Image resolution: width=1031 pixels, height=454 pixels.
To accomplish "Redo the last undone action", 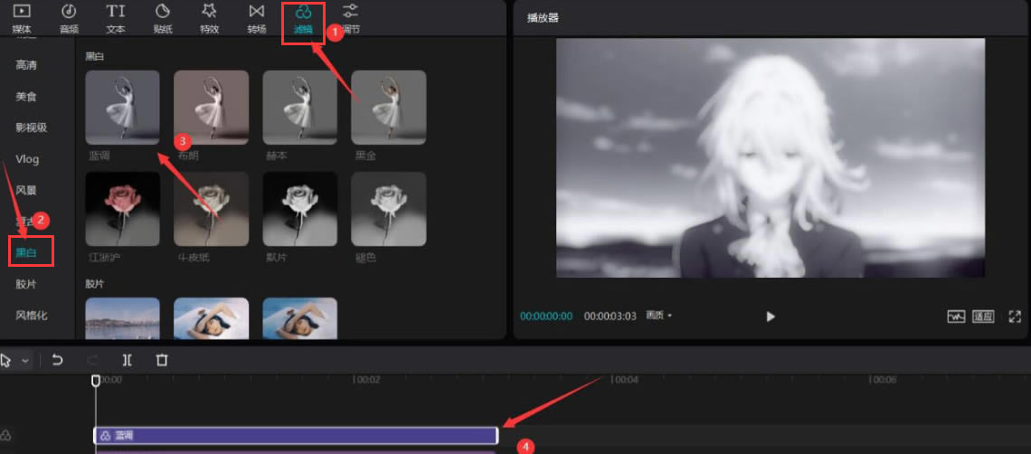I will click(92, 360).
